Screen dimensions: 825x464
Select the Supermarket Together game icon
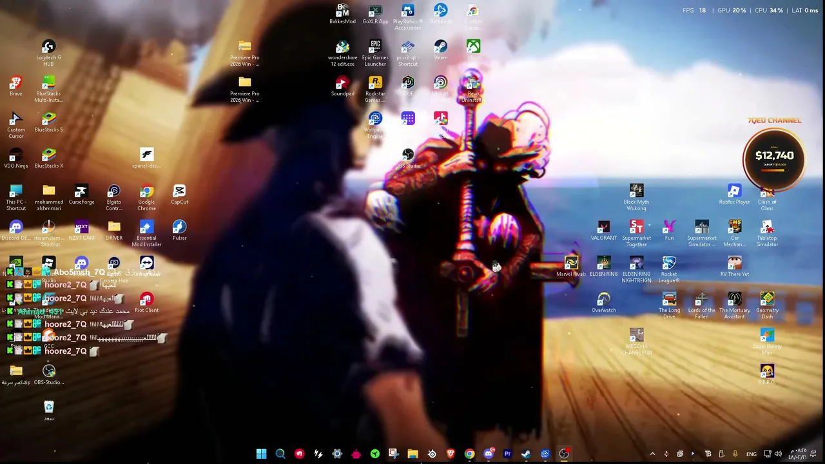pos(636,234)
